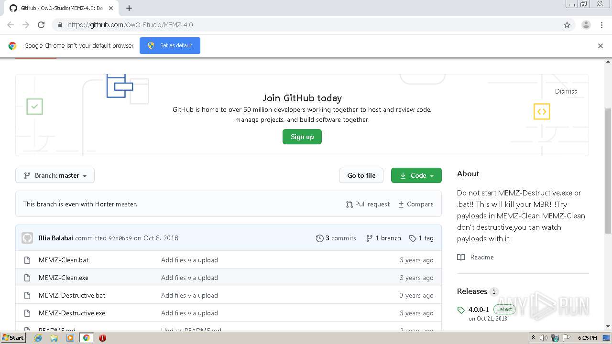Open the Chrome profile avatar icon

(x=586, y=25)
